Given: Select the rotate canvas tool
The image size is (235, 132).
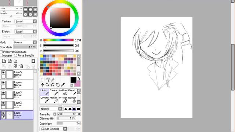Looking at the screenshot, I should pyautogui.click(x=53, y=85).
